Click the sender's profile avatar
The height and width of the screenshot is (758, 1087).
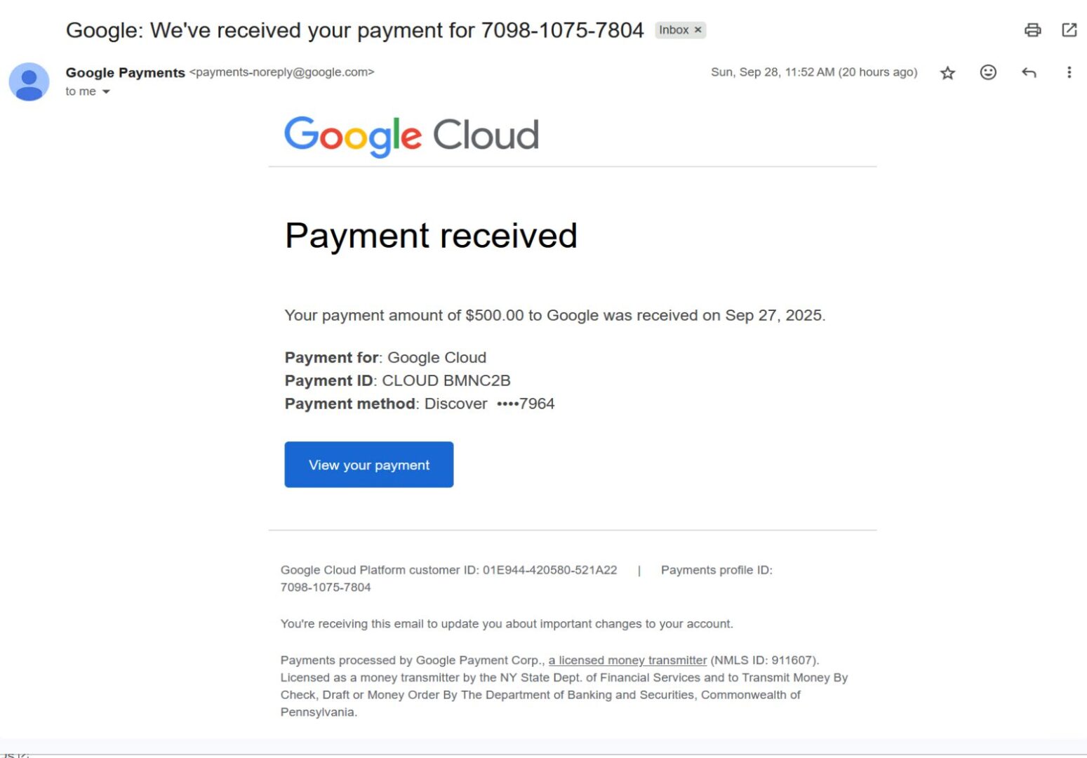(x=29, y=81)
